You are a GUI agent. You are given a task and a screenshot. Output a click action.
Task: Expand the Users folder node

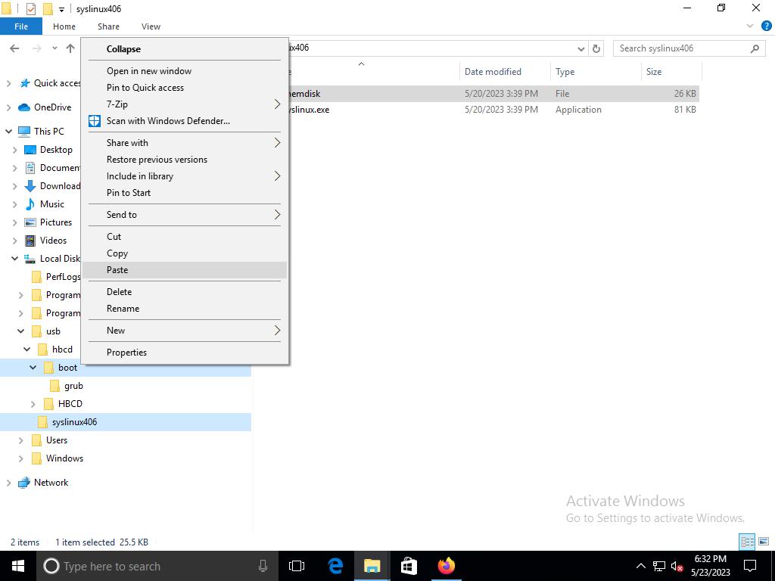tap(21, 440)
